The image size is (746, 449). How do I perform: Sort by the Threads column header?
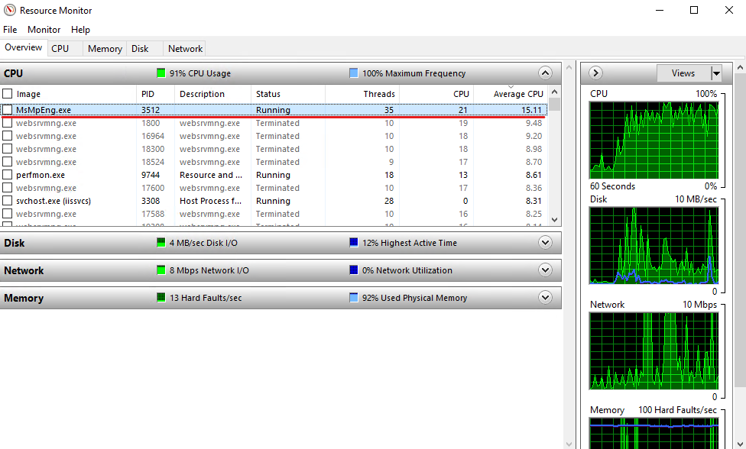[362, 94]
